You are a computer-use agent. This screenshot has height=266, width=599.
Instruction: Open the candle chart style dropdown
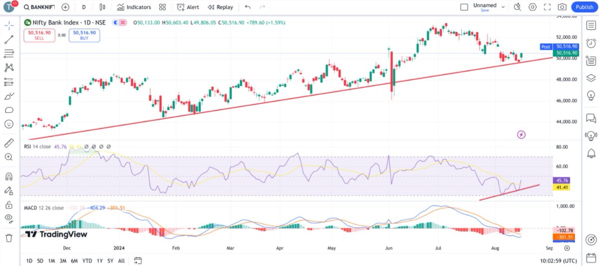(103, 7)
